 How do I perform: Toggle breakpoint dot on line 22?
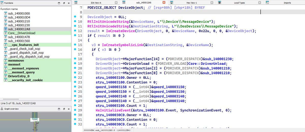coord(75,77)
